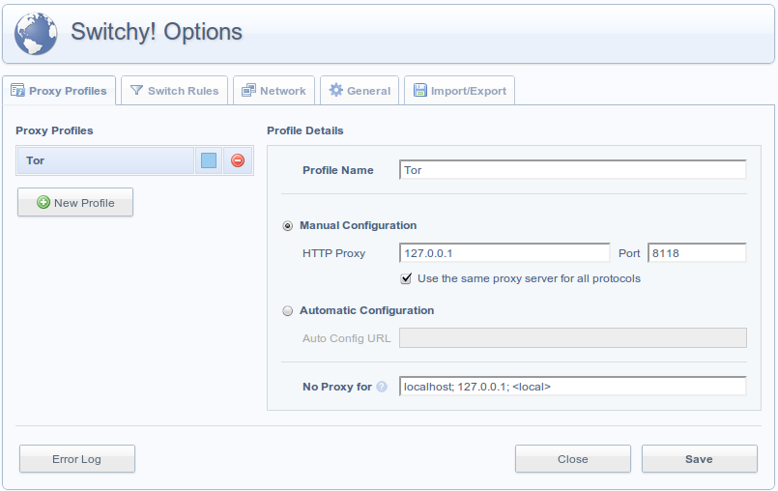Open the Network tab
This screenshot has height=491, width=778.
tap(274, 90)
